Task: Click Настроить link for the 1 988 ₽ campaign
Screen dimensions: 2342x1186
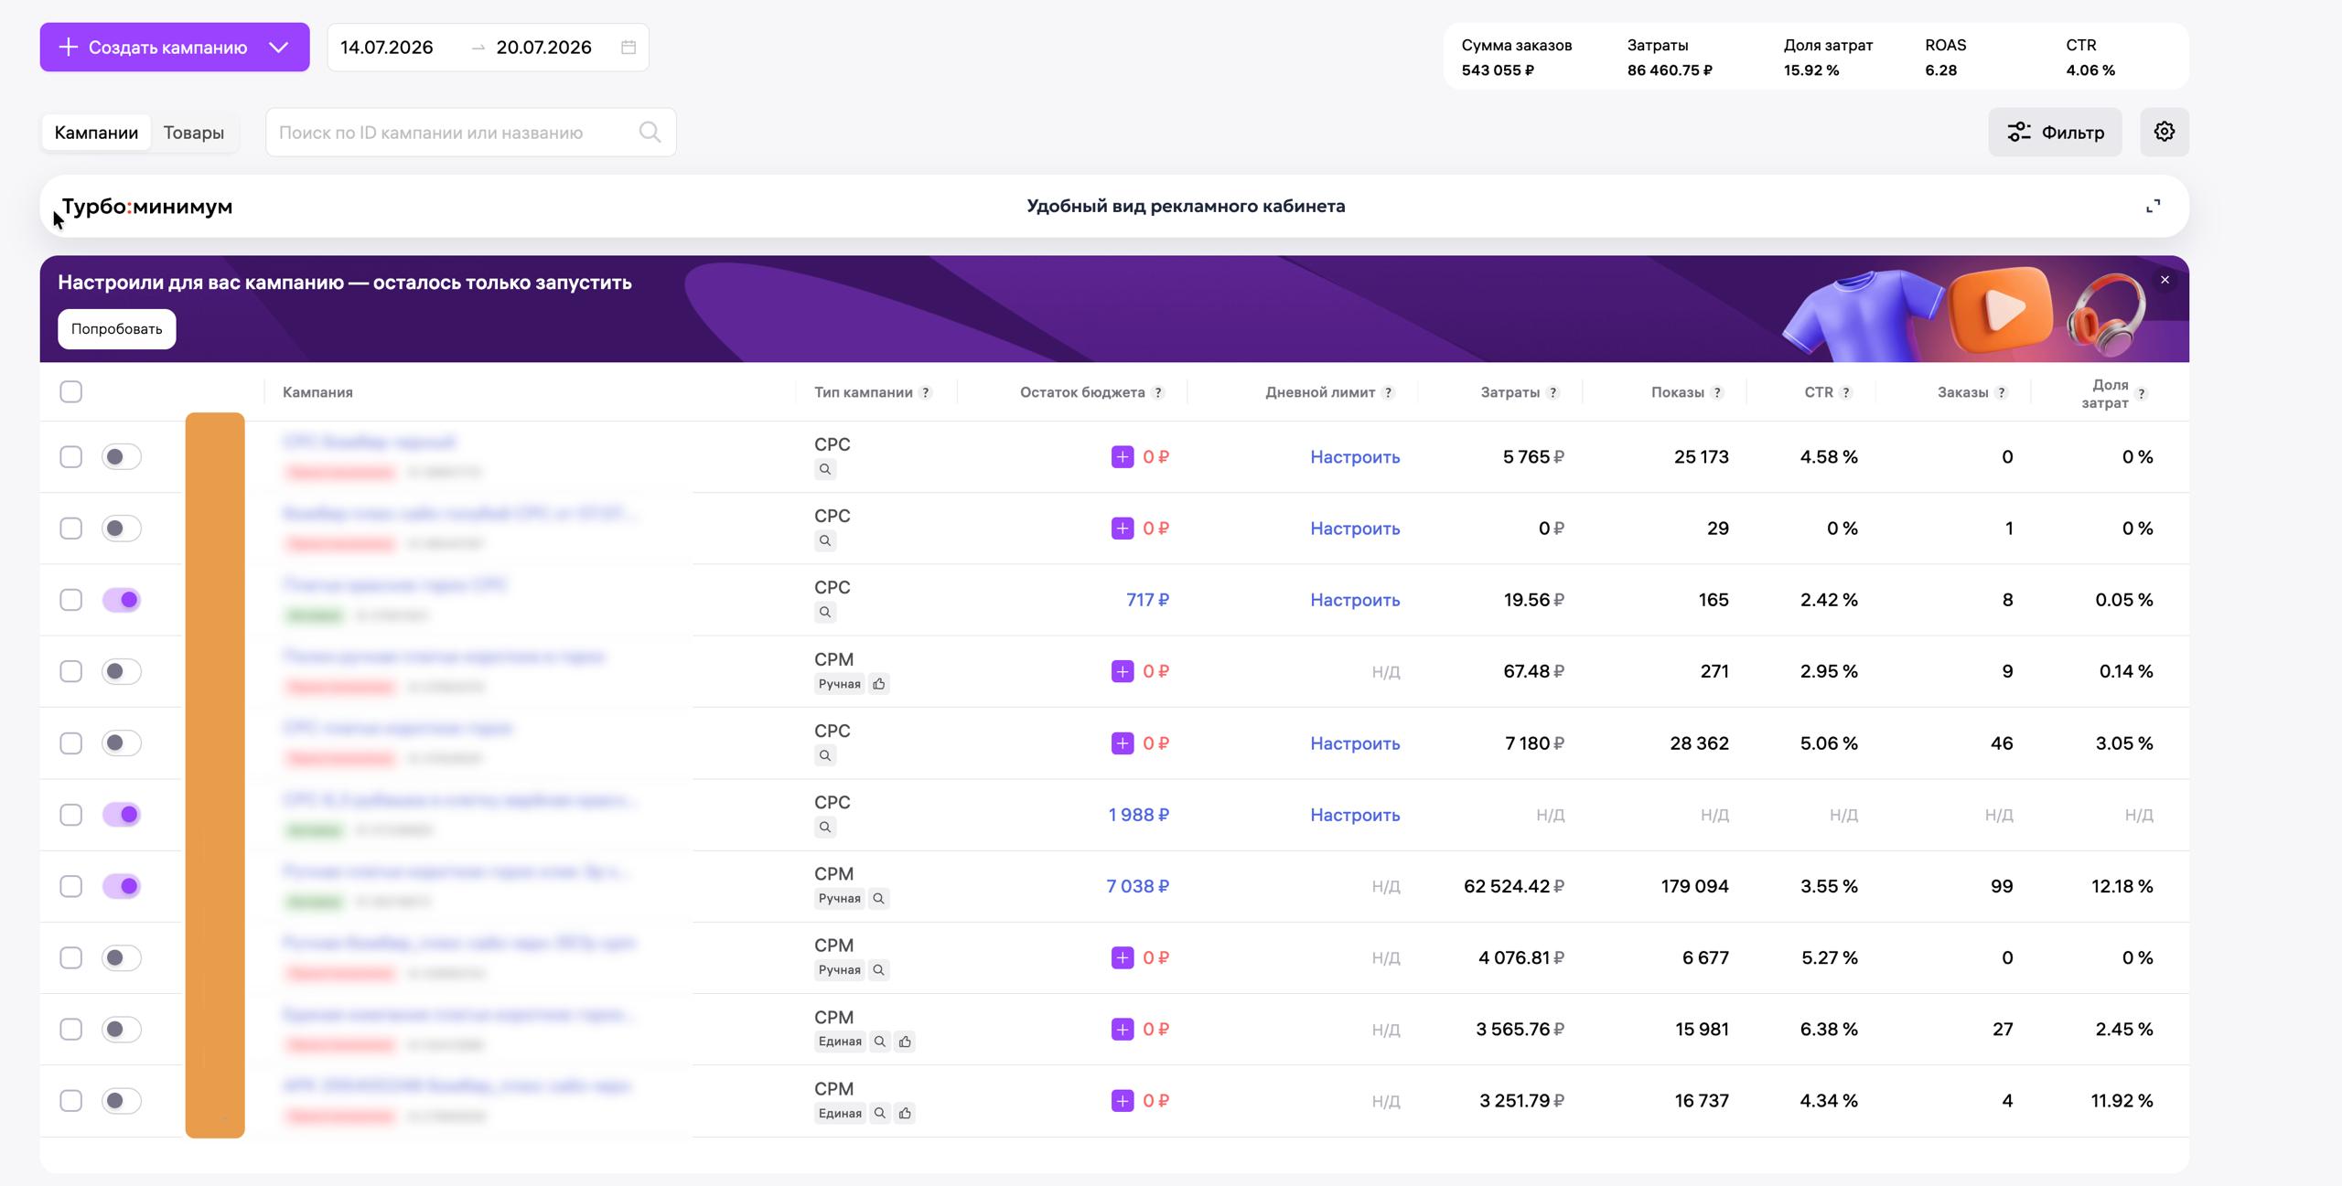Action: tap(1355, 815)
